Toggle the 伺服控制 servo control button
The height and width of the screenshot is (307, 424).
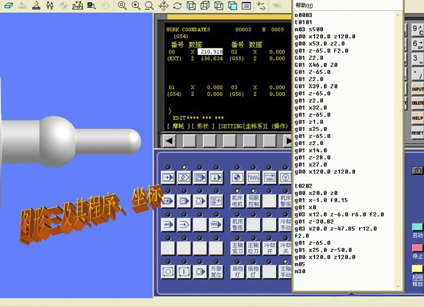[253, 201]
